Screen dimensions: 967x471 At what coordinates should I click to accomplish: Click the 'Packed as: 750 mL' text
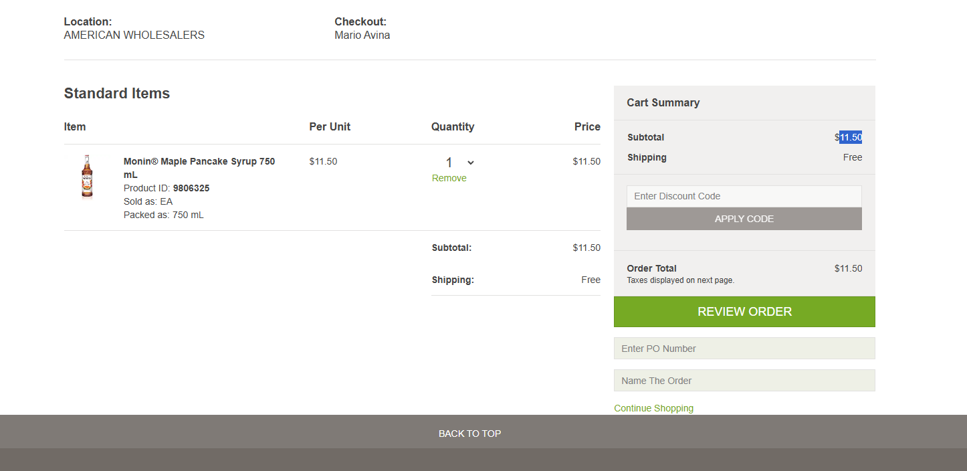point(164,215)
